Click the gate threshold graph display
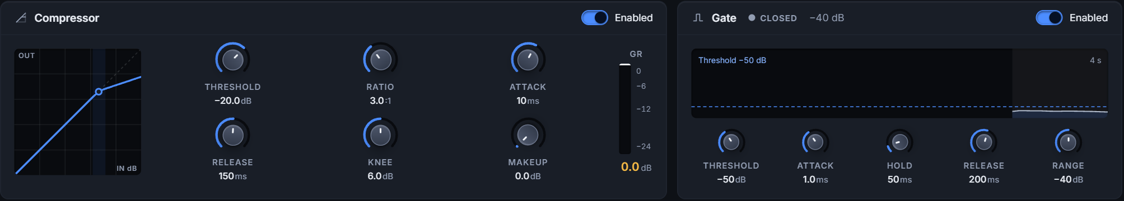 point(899,83)
